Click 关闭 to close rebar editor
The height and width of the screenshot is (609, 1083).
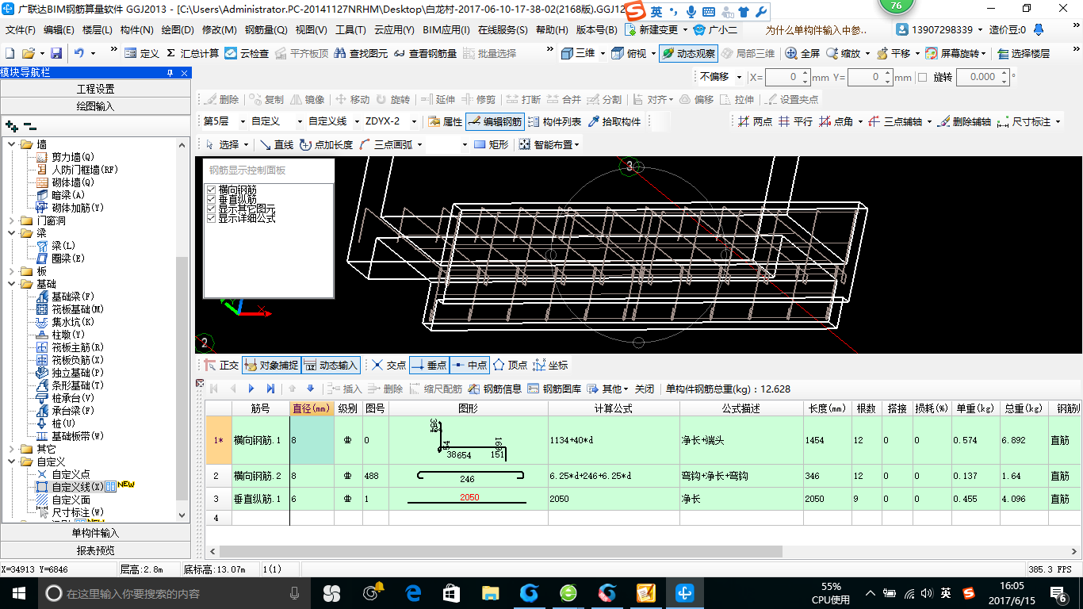645,389
